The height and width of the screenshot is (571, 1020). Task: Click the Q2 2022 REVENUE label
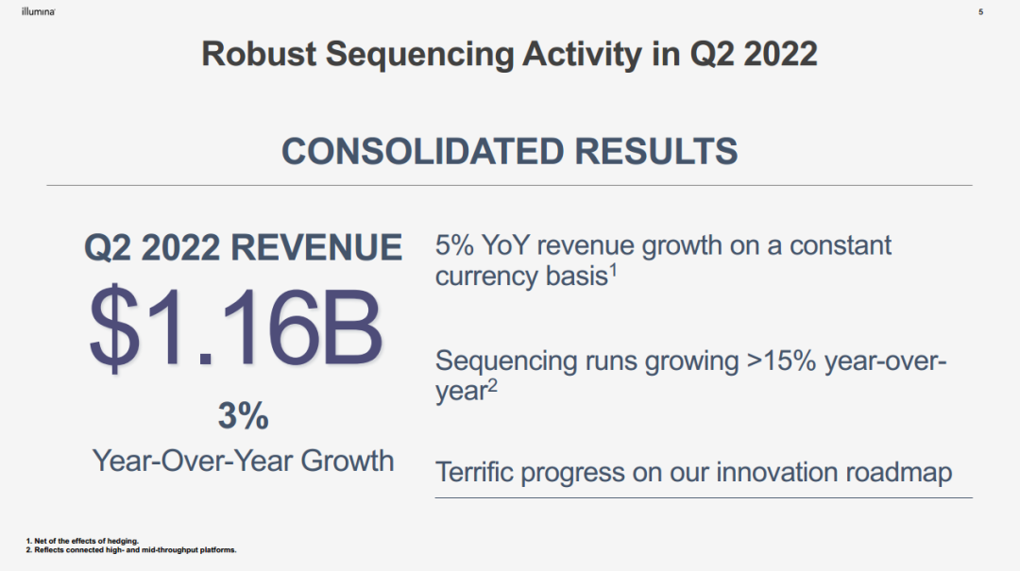244,248
